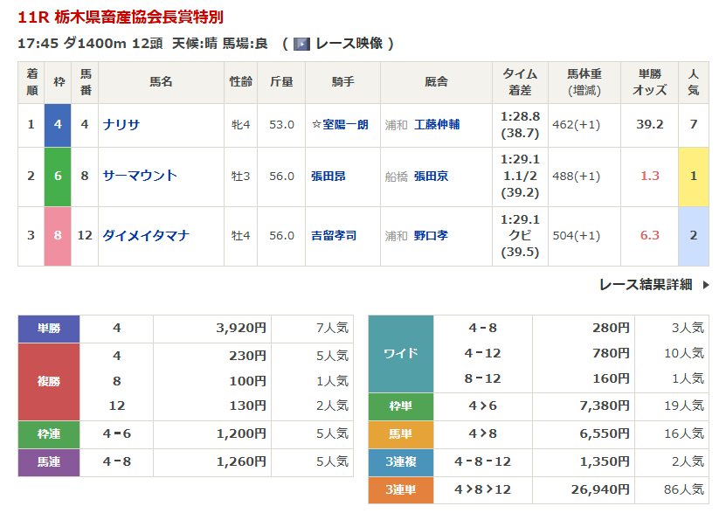Click jockey name 吉留孝司
726x513 pixels.
pyautogui.click(x=335, y=235)
